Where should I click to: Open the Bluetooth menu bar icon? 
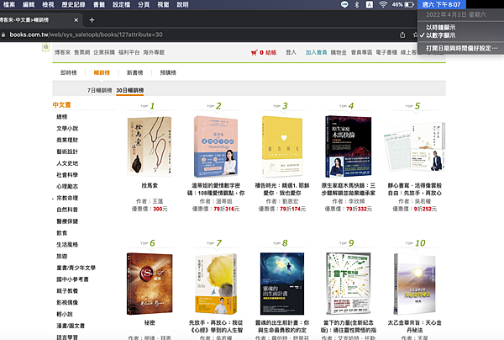(357, 4)
